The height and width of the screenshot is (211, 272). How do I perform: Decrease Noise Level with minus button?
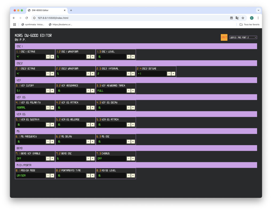129,176
